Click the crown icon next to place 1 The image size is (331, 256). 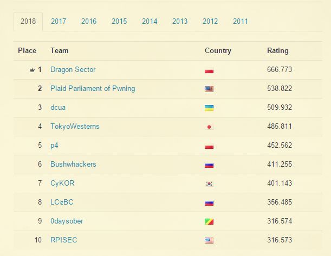[x=32, y=70]
